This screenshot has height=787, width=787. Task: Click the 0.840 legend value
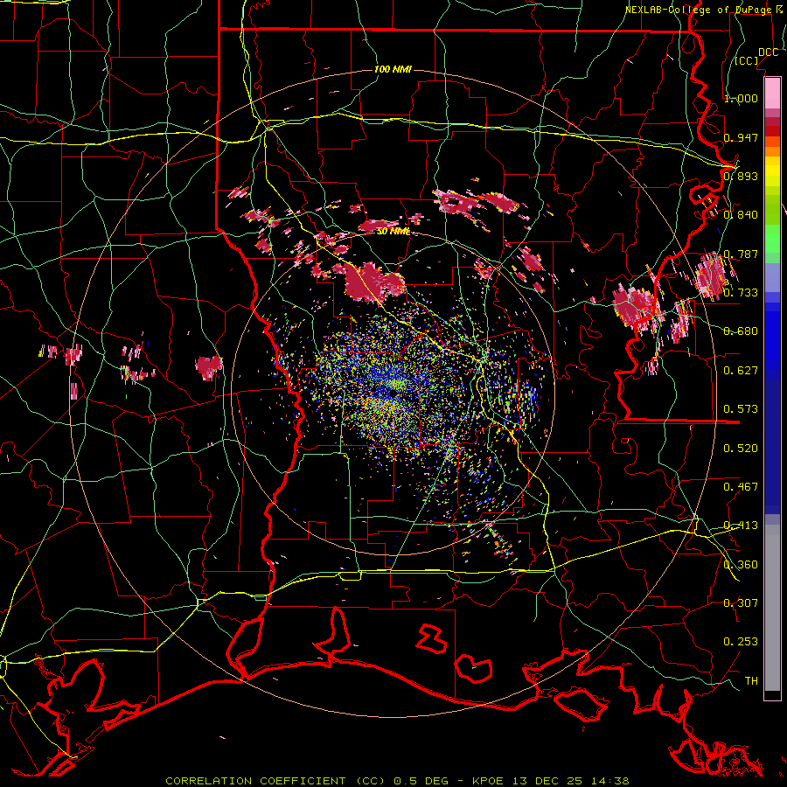[x=741, y=215]
